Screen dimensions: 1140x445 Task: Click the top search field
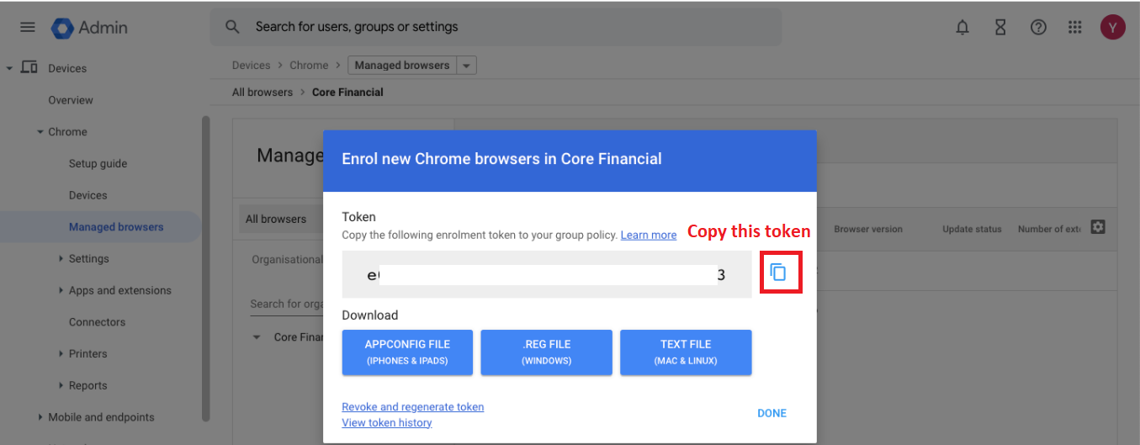click(x=496, y=27)
